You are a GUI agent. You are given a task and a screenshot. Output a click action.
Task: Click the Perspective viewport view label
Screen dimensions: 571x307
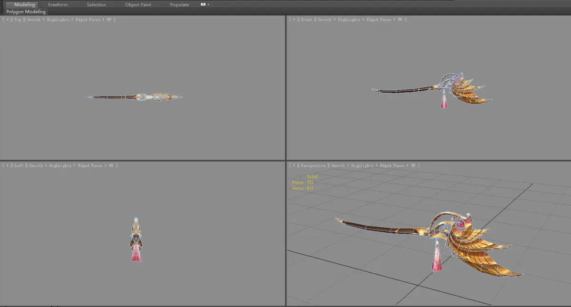pyautogui.click(x=313, y=165)
